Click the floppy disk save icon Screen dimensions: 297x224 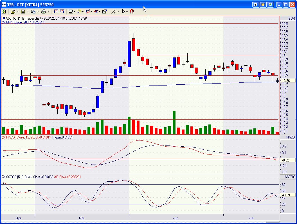click(x=23, y=11)
